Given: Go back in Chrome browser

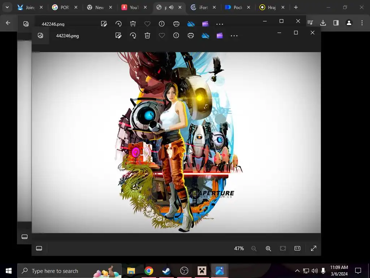Looking at the screenshot, I should click(8, 23).
